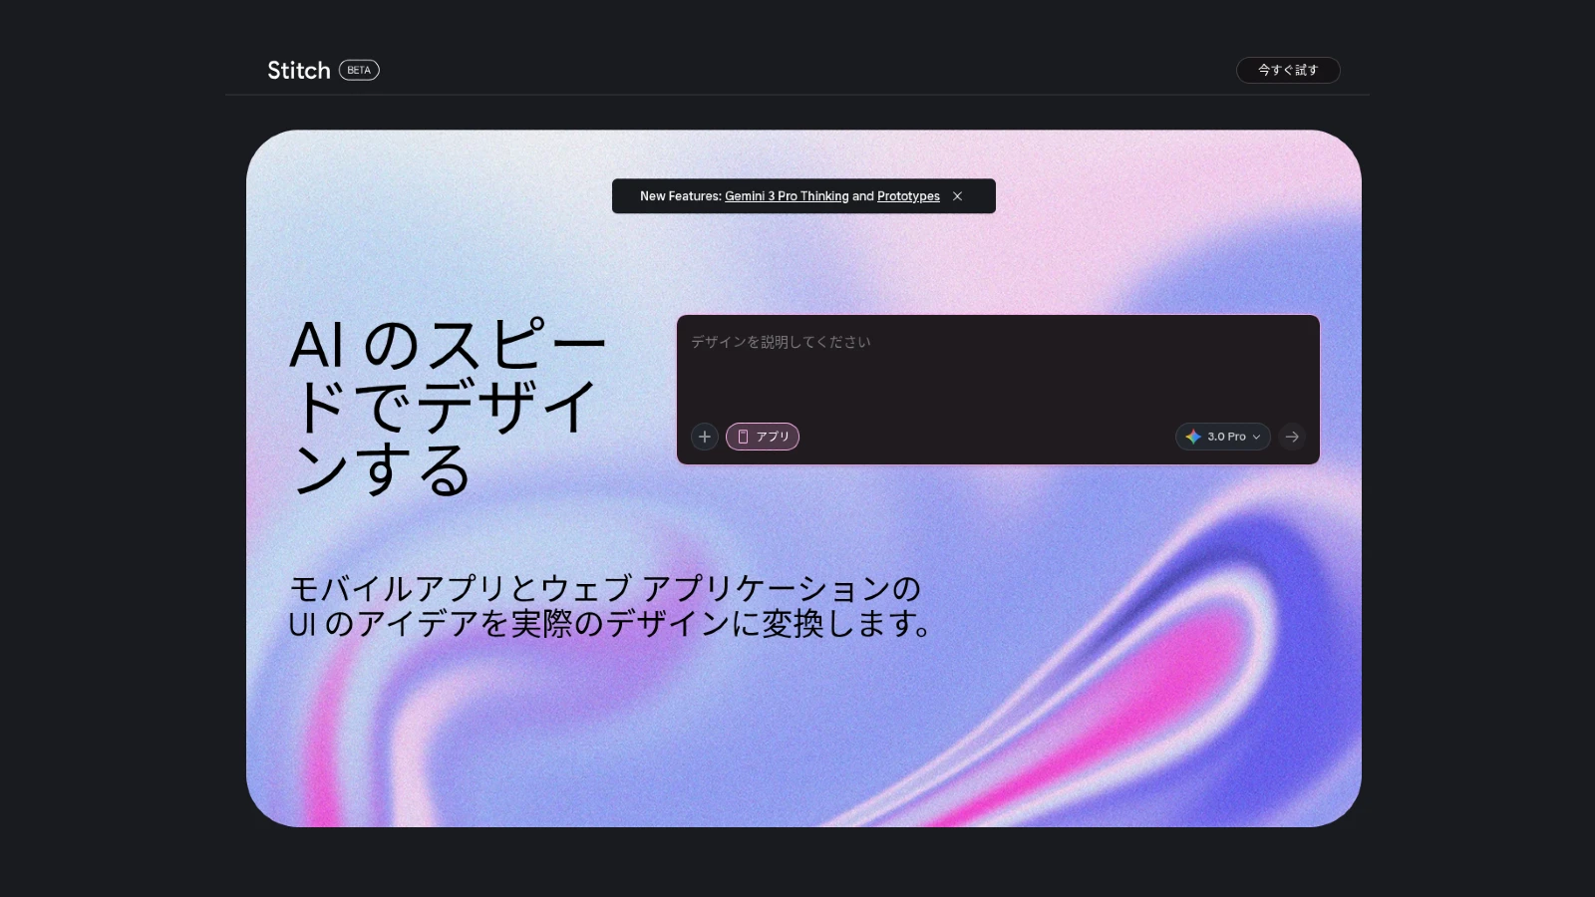The image size is (1595, 897).
Task: Submit prompt with the arrow send button
Action: (1292, 437)
